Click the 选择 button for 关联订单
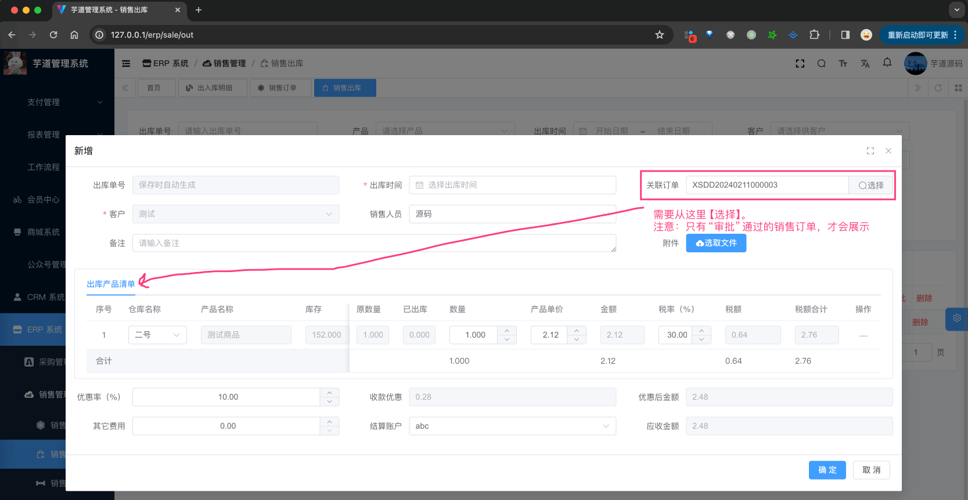 (871, 185)
